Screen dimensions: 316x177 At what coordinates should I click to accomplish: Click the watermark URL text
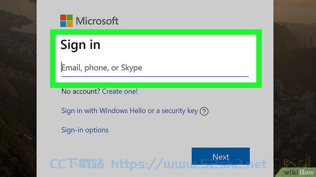(189, 164)
